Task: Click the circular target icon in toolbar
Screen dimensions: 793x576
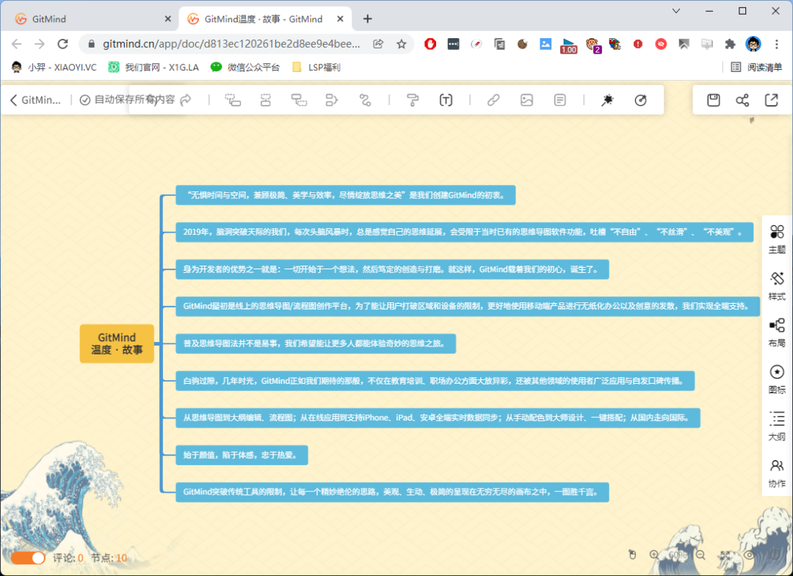Action: tap(641, 100)
